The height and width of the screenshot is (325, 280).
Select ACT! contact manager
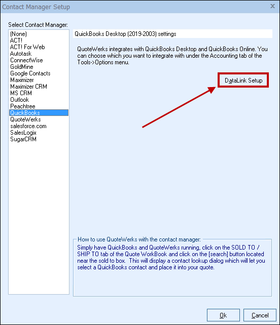[39, 40]
